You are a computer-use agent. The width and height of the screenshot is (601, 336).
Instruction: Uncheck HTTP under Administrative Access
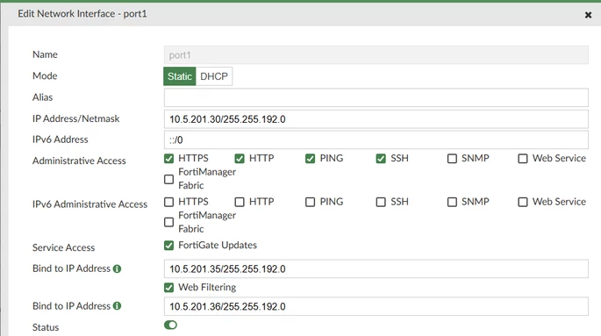point(240,158)
